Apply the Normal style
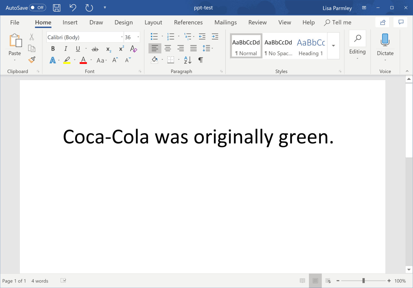The image size is (413, 288). pyautogui.click(x=246, y=46)
